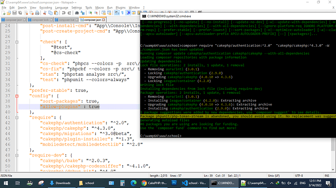
Task: Click the Notepad++ vertical scrollbar thumb
Action: point(333,144)
